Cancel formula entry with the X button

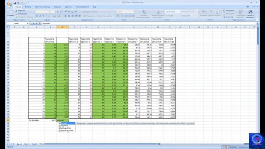[x=34, y=24]
